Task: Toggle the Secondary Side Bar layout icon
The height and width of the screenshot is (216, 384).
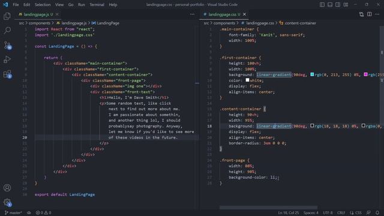Action: [338, 4]
